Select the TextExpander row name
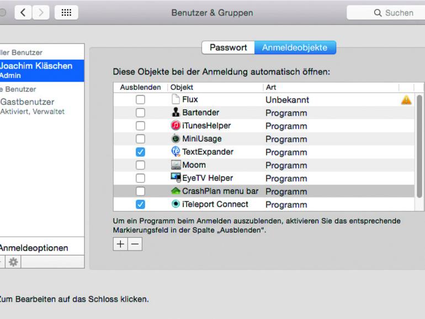 [208, 152]
